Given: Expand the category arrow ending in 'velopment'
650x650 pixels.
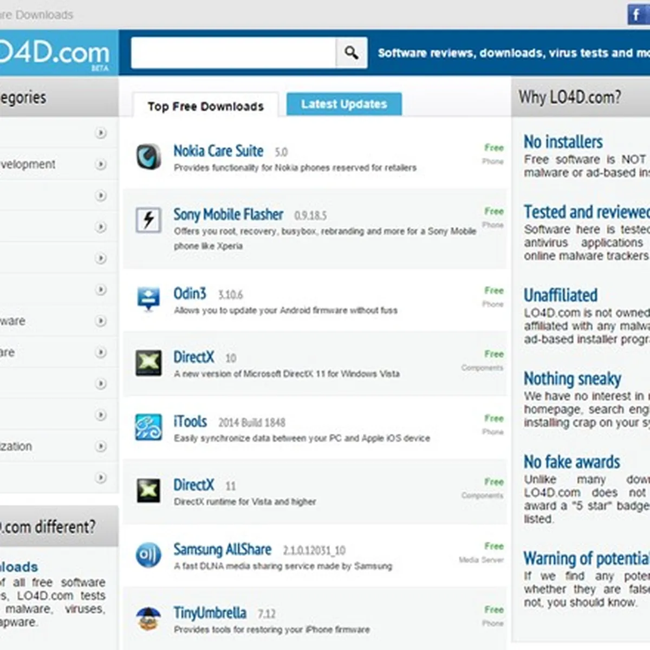Looking at the screenshot, I should coord(101,164).
